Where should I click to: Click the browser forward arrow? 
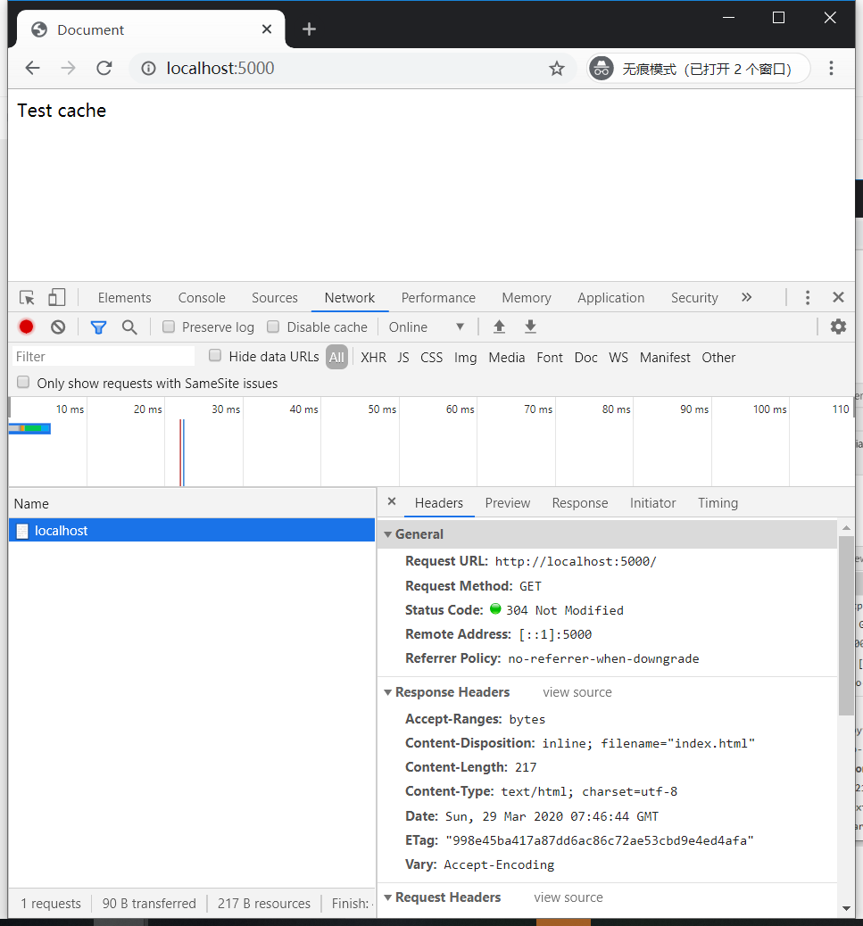point(69,69)
